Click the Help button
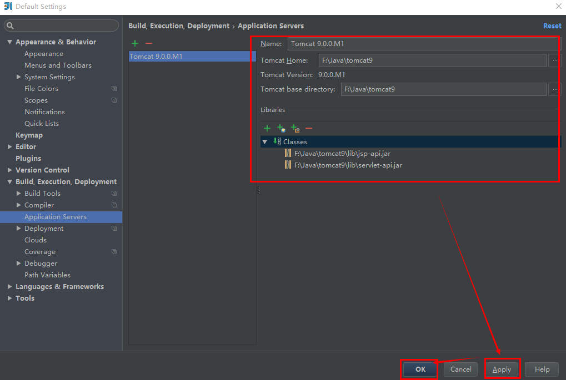 (x=542, y=369)
